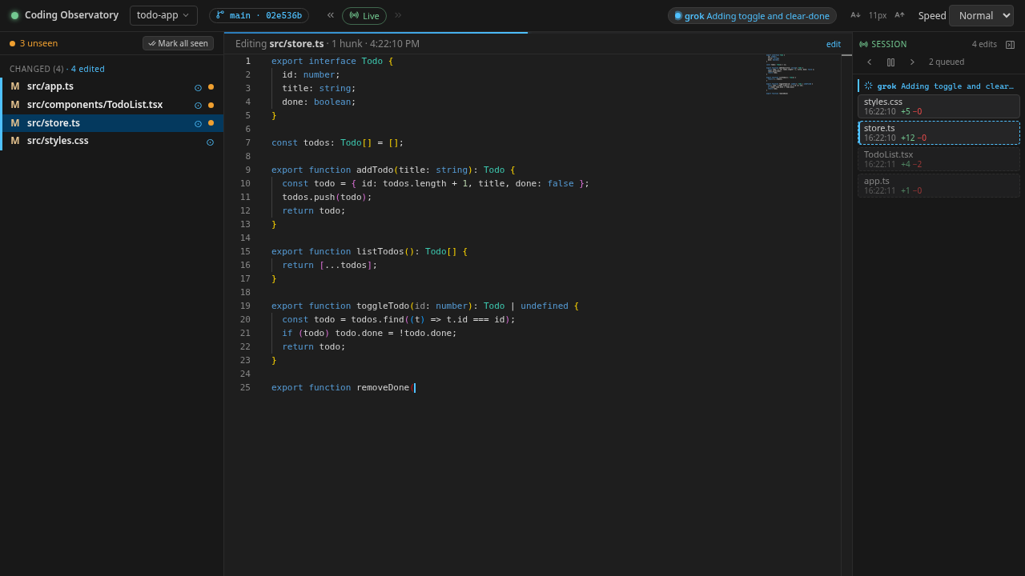Pause session playback
1025x576 pixels.
click(890, 62)
